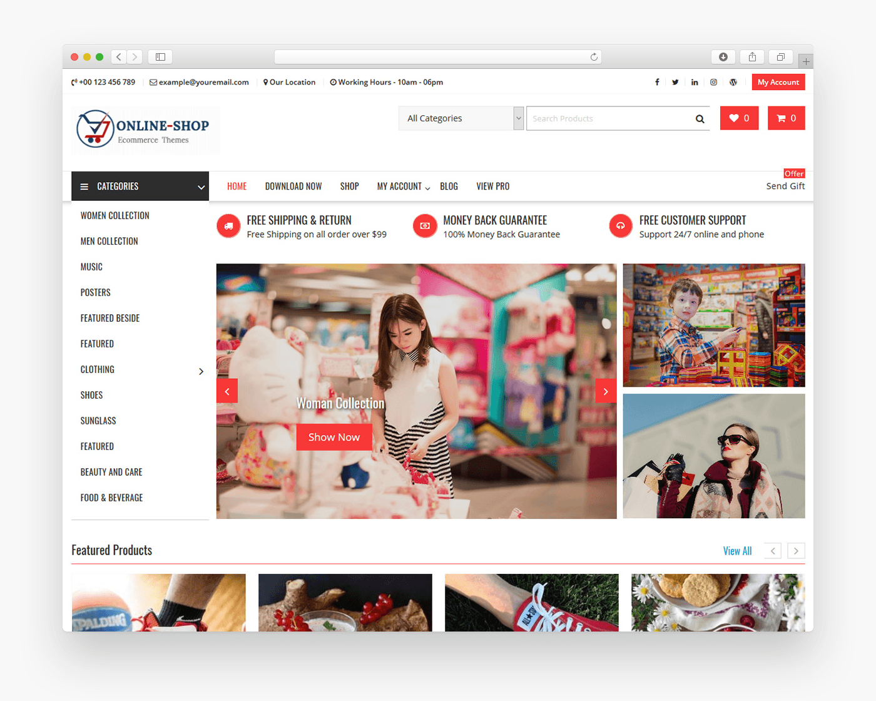Open the All Categories dropdown

point(461,118)
